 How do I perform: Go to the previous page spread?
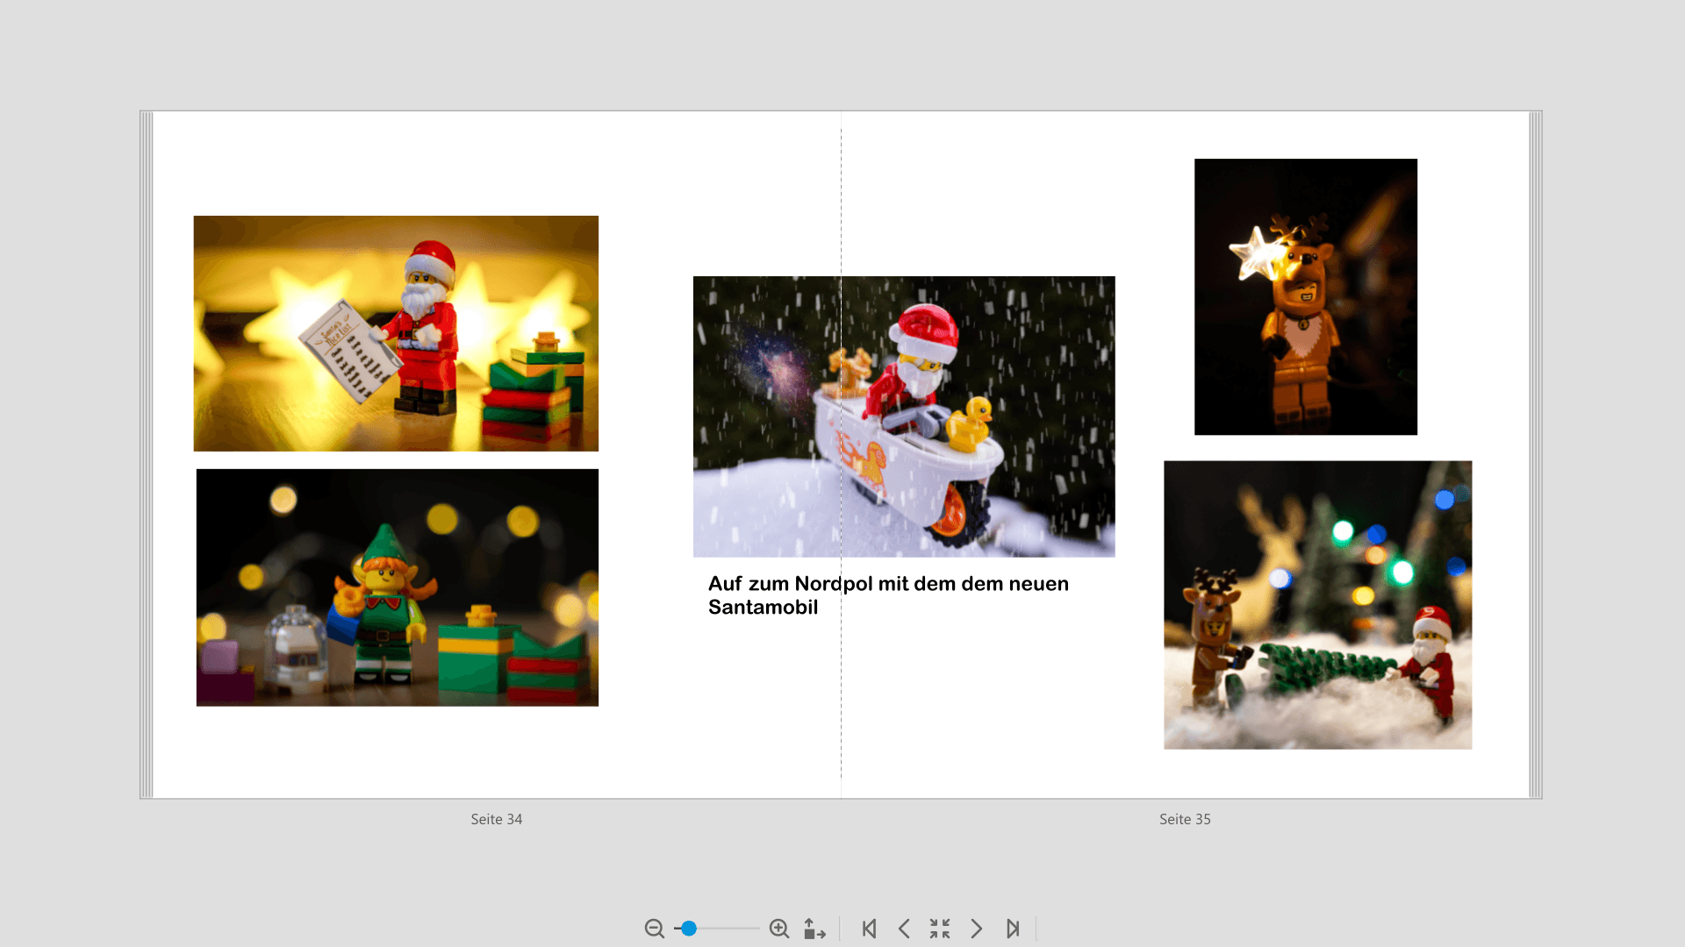904,929
